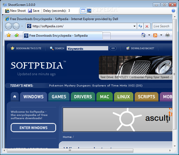Click the Welcome to Softpedia text

coord(29,115)
